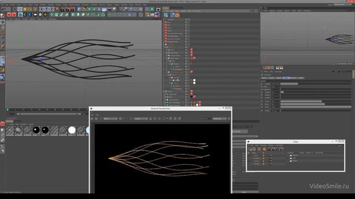The width and height of the screenshot is (355, 199).
Task: Open the File menu in main menu bar
Action: pyautogui.click(x=2, y=4)
